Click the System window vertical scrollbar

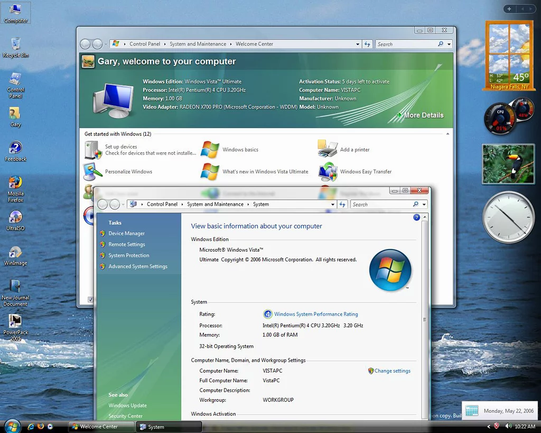(424, 319)
